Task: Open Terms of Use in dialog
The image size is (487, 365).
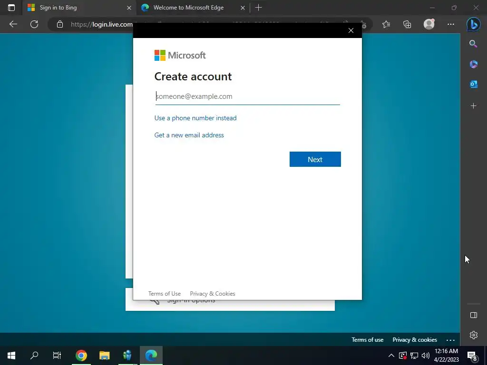Action: click(x=164, y=294)
